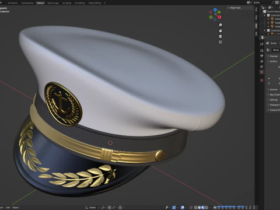280x210 pixels.
Task: Open the Render properties tab icon
Action: (x=262, y=51)
